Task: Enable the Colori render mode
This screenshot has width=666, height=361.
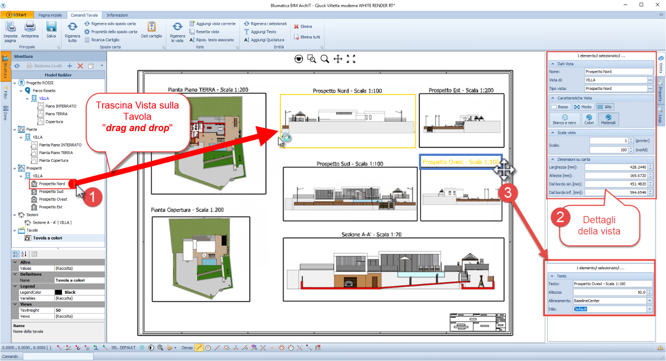Action: click(x=589, y=119)
